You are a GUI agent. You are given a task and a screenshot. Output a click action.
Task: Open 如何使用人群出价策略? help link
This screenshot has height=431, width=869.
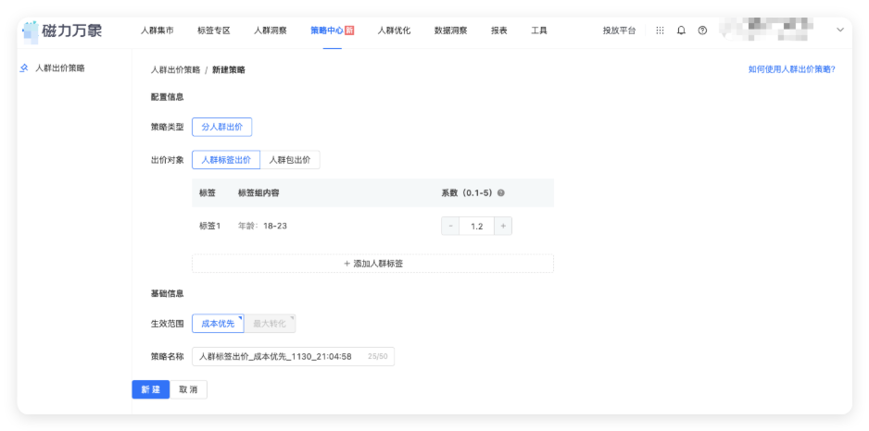(791, 69)
